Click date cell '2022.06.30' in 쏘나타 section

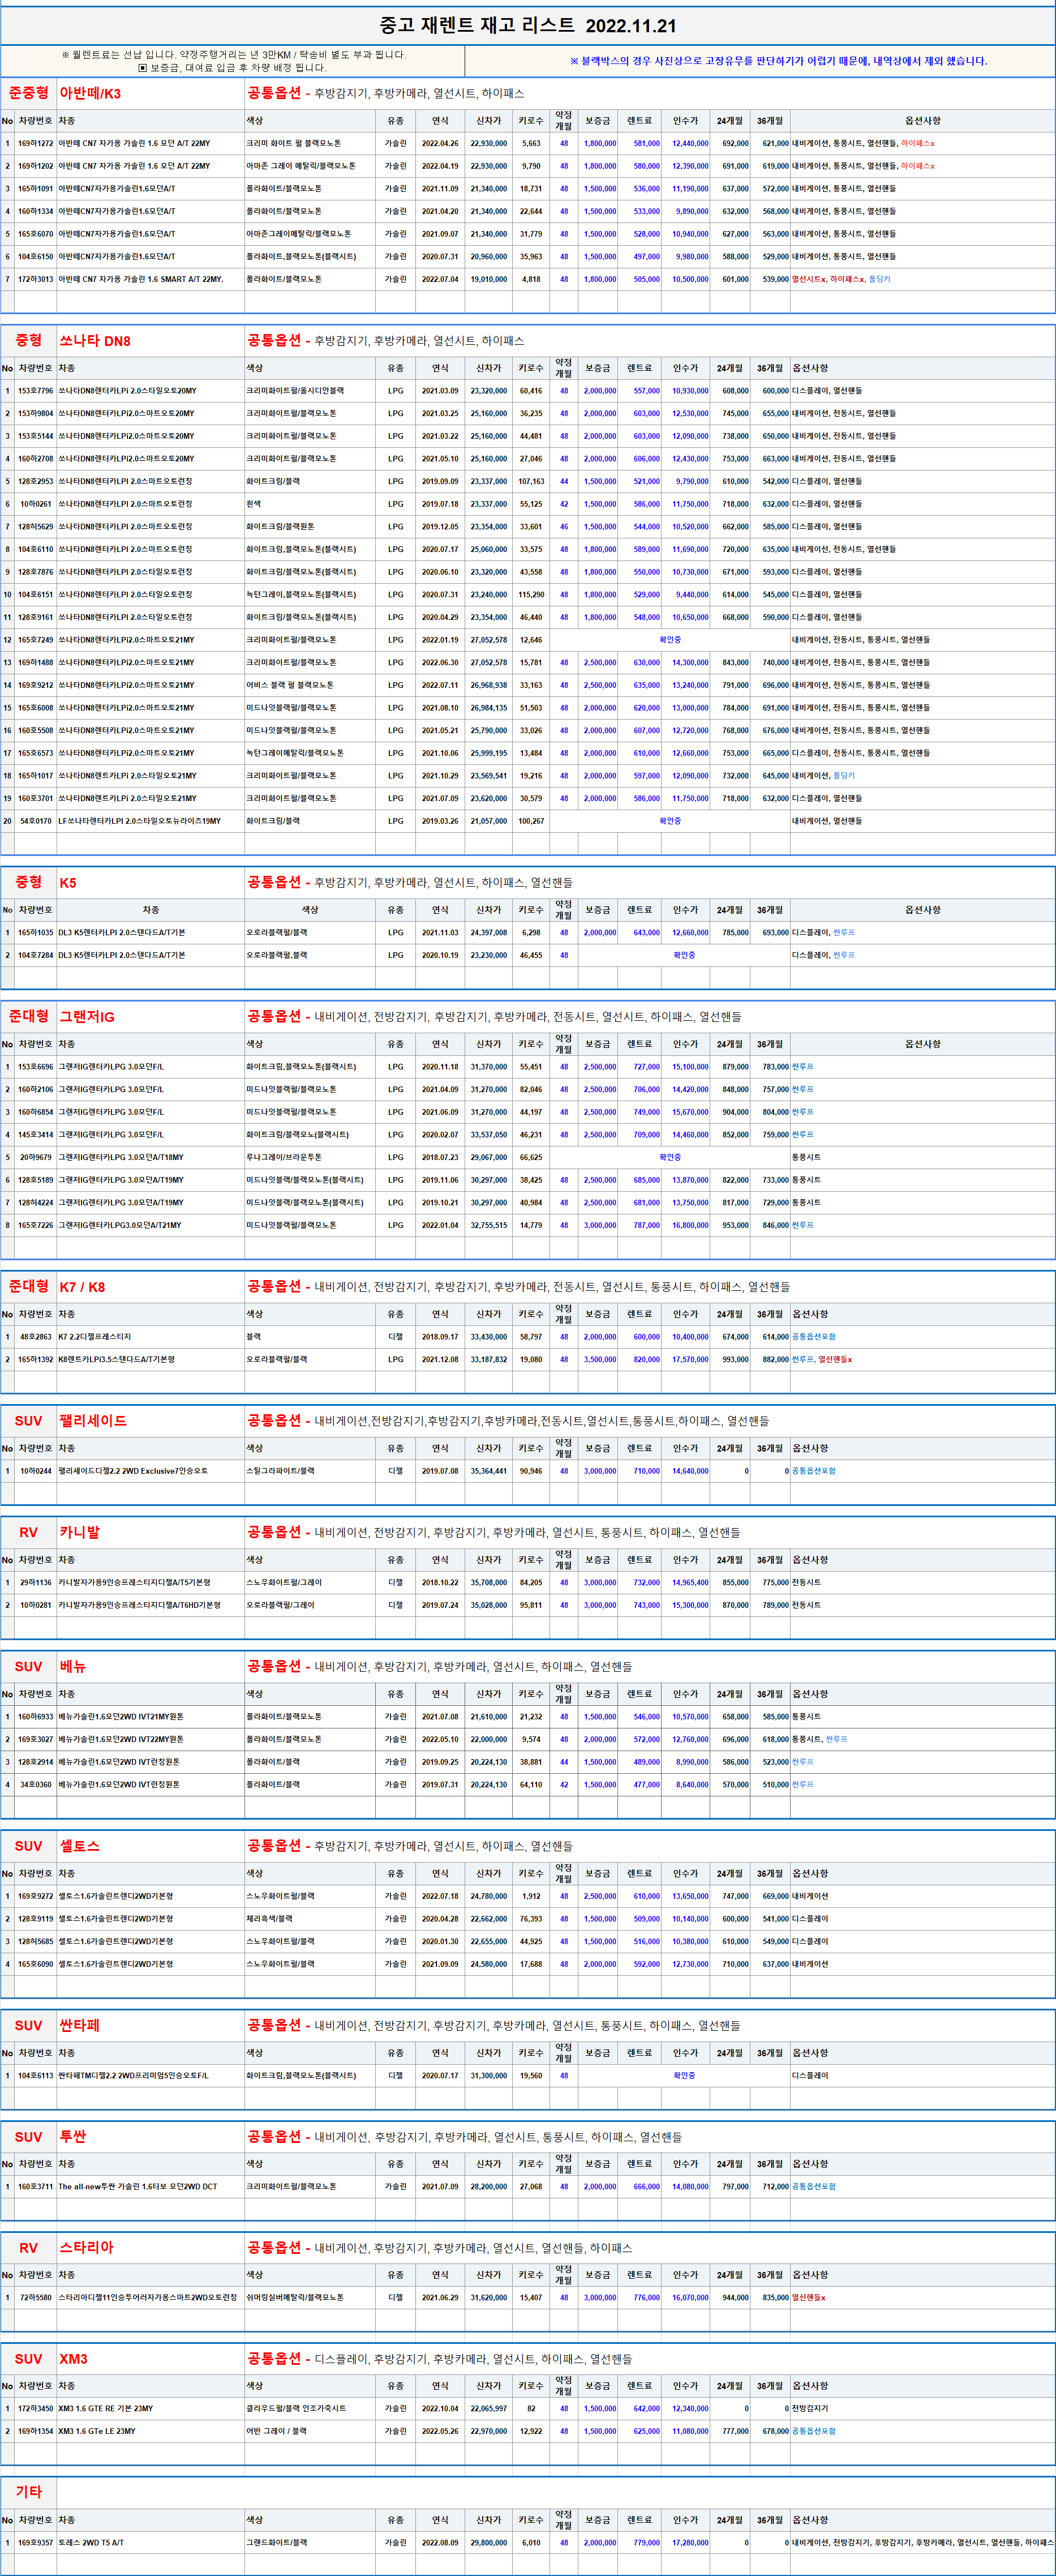coord(440,662)
